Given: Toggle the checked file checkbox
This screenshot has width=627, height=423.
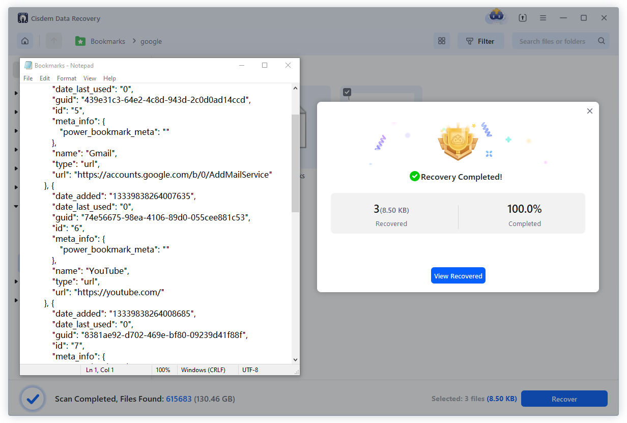Looking at the screenshot, I should coord(347,92).
